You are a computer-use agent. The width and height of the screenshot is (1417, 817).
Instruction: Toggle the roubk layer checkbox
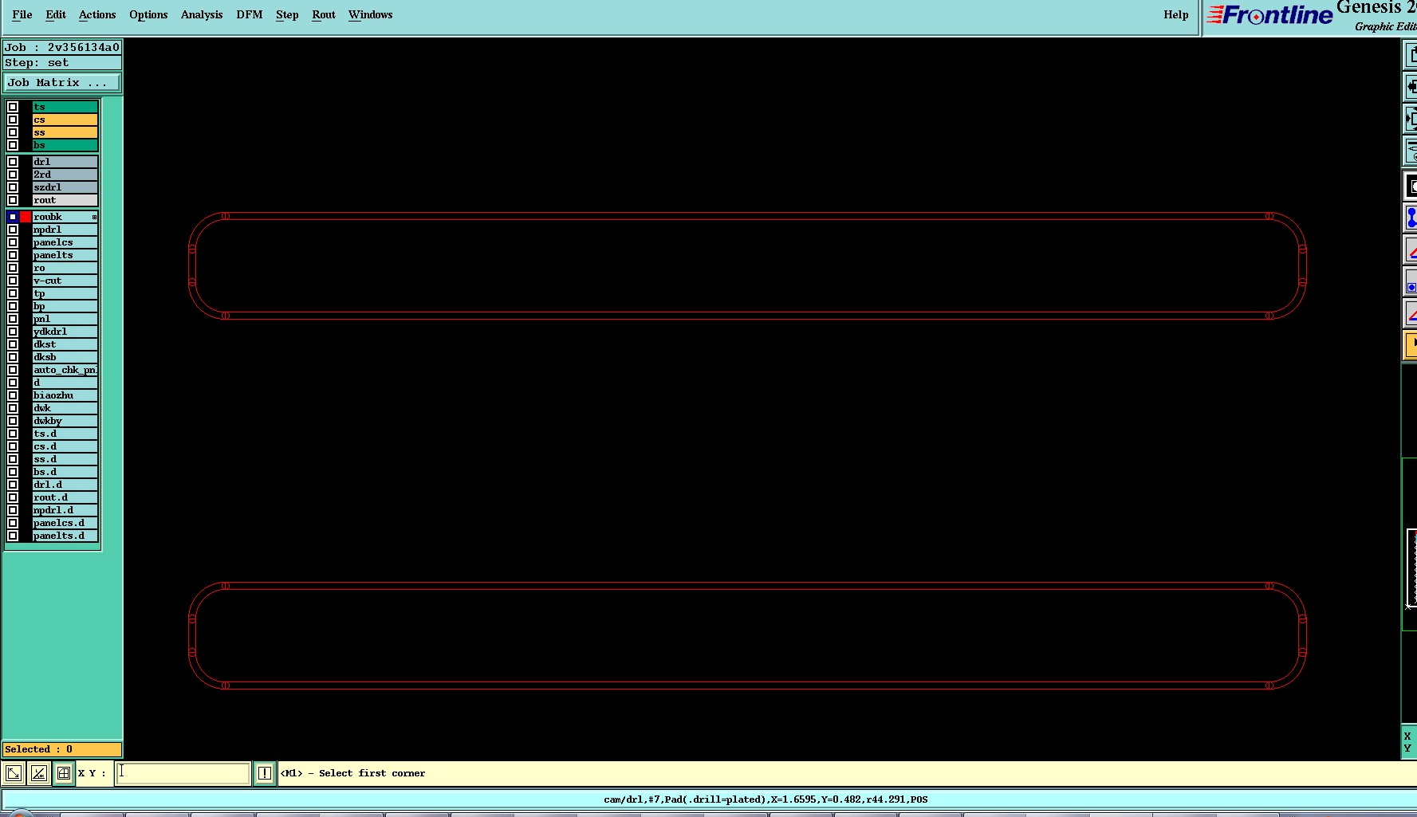click(13, 217)
